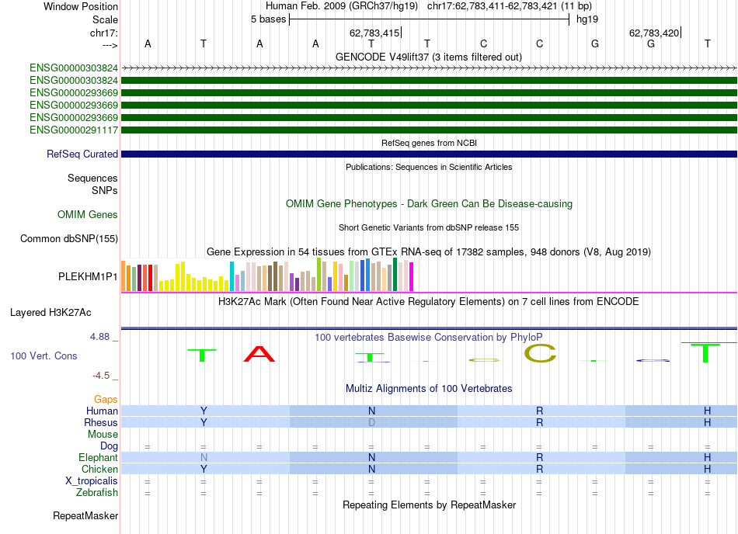Screen dimensions: 738x534
Task: Select the RepeatMasker track label
Action: (85, 516)
